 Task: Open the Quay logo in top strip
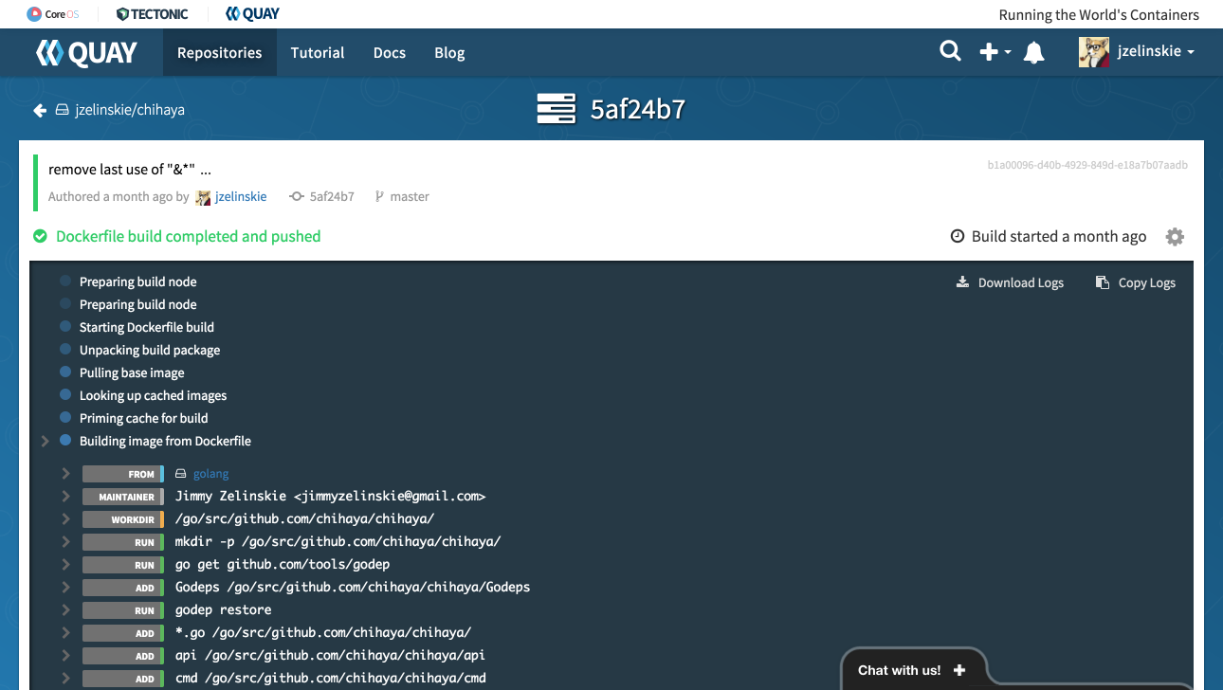(x=252, y=14)
